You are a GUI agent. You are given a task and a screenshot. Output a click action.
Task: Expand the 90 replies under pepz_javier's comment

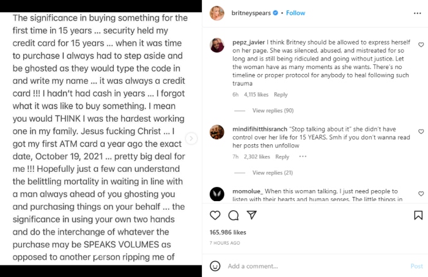[273, 111]
